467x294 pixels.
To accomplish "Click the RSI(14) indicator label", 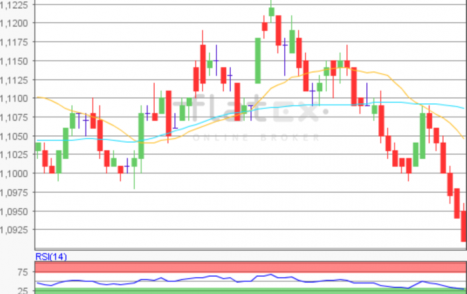I will point(51,257).
